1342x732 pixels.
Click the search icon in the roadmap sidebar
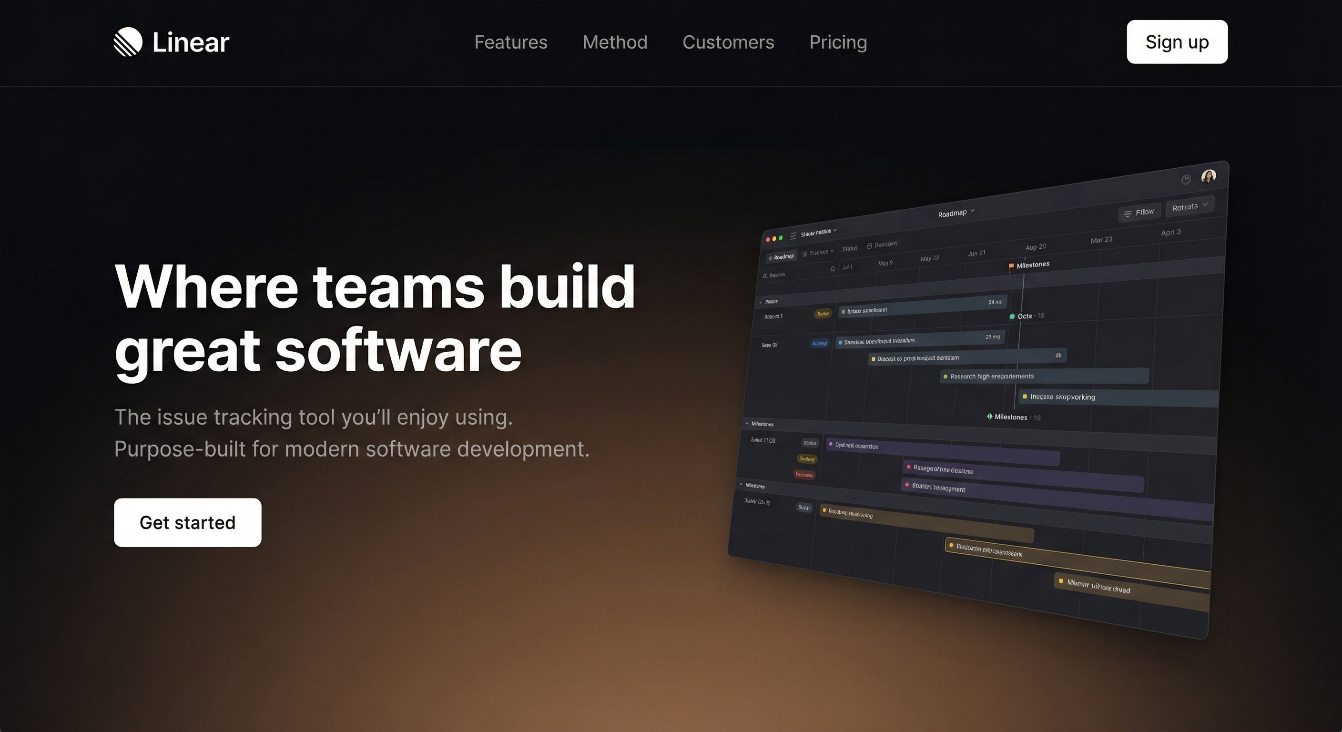point(765,275)
